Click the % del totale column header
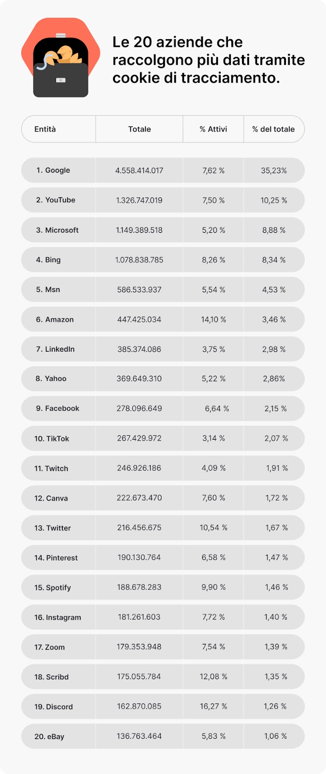 273,129
